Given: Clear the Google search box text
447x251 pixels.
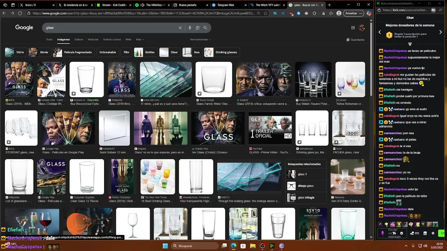Looking at the screenshot, I should [x=180, y=28].
